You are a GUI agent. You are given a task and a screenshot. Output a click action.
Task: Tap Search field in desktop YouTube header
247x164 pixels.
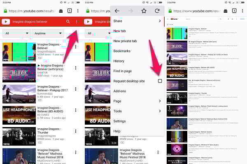pyautogui.click(x=201, y=19)
